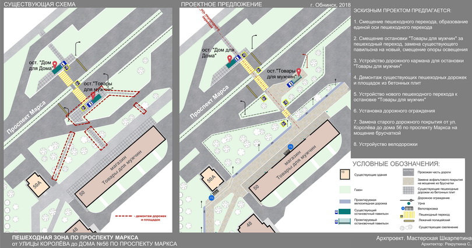The height and width of the screenshot is (248, 472).
Task: Click building 50A in the existing scheme map
Action: click(38, 184)
